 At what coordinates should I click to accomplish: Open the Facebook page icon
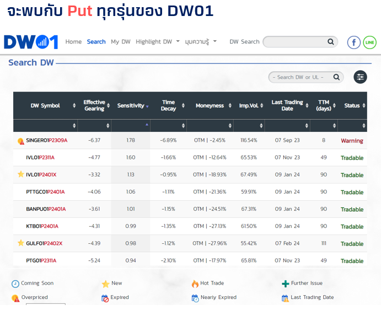click(353, 42)
